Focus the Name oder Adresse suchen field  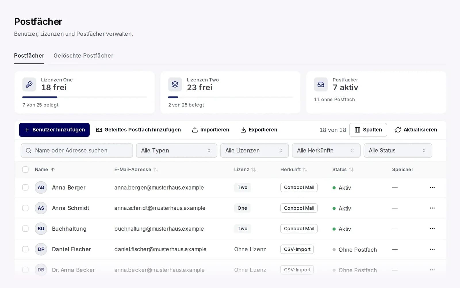[x=77, y=151]
